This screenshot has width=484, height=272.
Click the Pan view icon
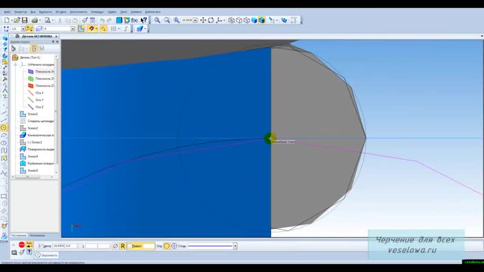point(202,20)
